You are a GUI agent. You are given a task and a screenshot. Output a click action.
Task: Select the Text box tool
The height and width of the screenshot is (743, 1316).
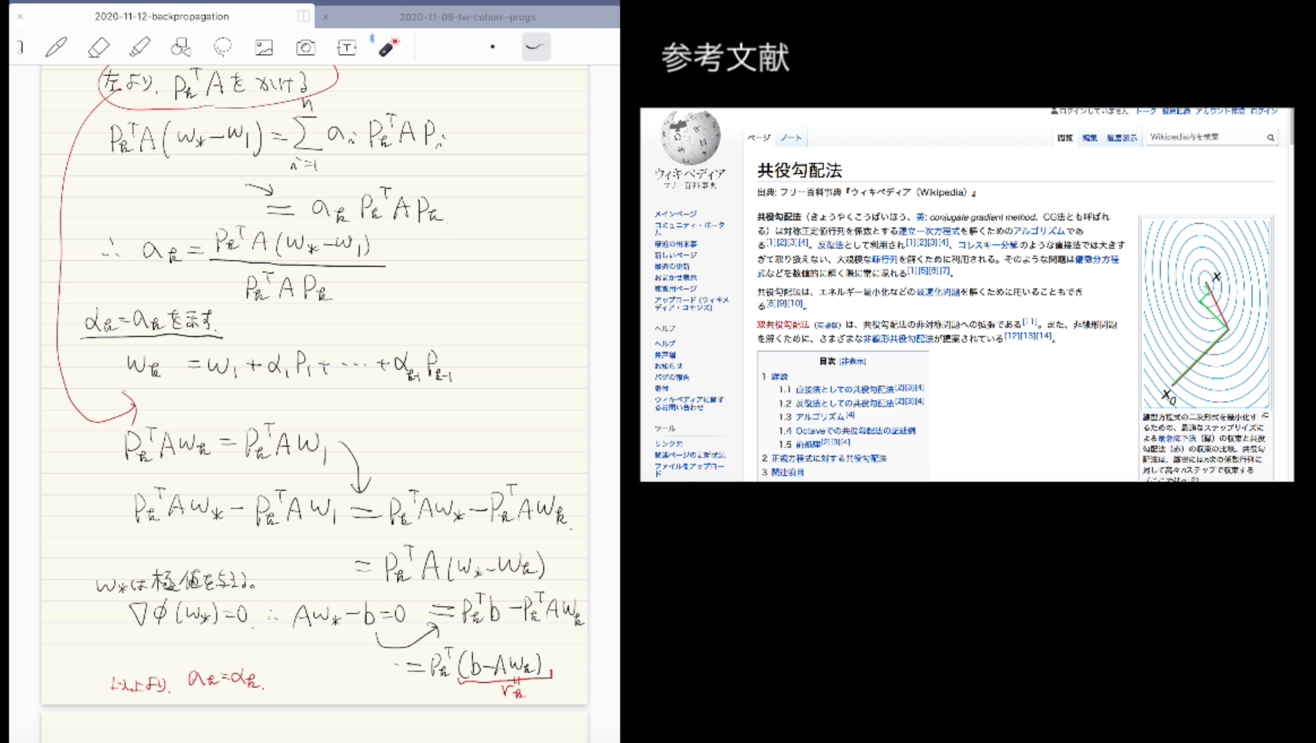(x=347, y=47)
